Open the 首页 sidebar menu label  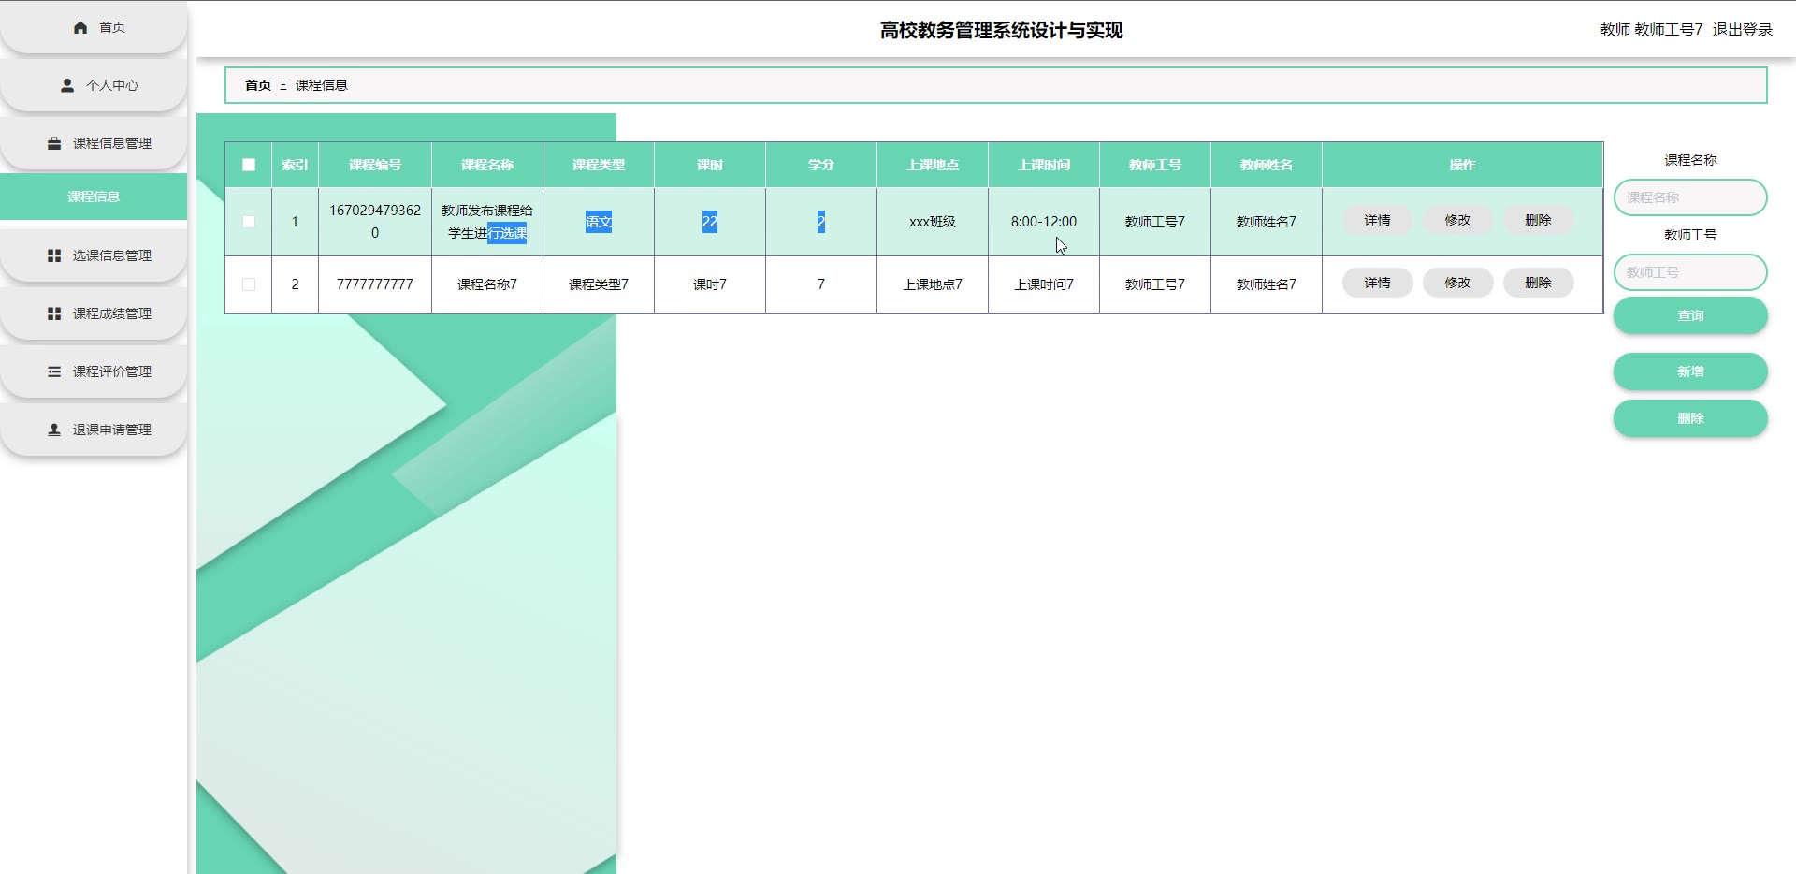(x=112, y=27)
